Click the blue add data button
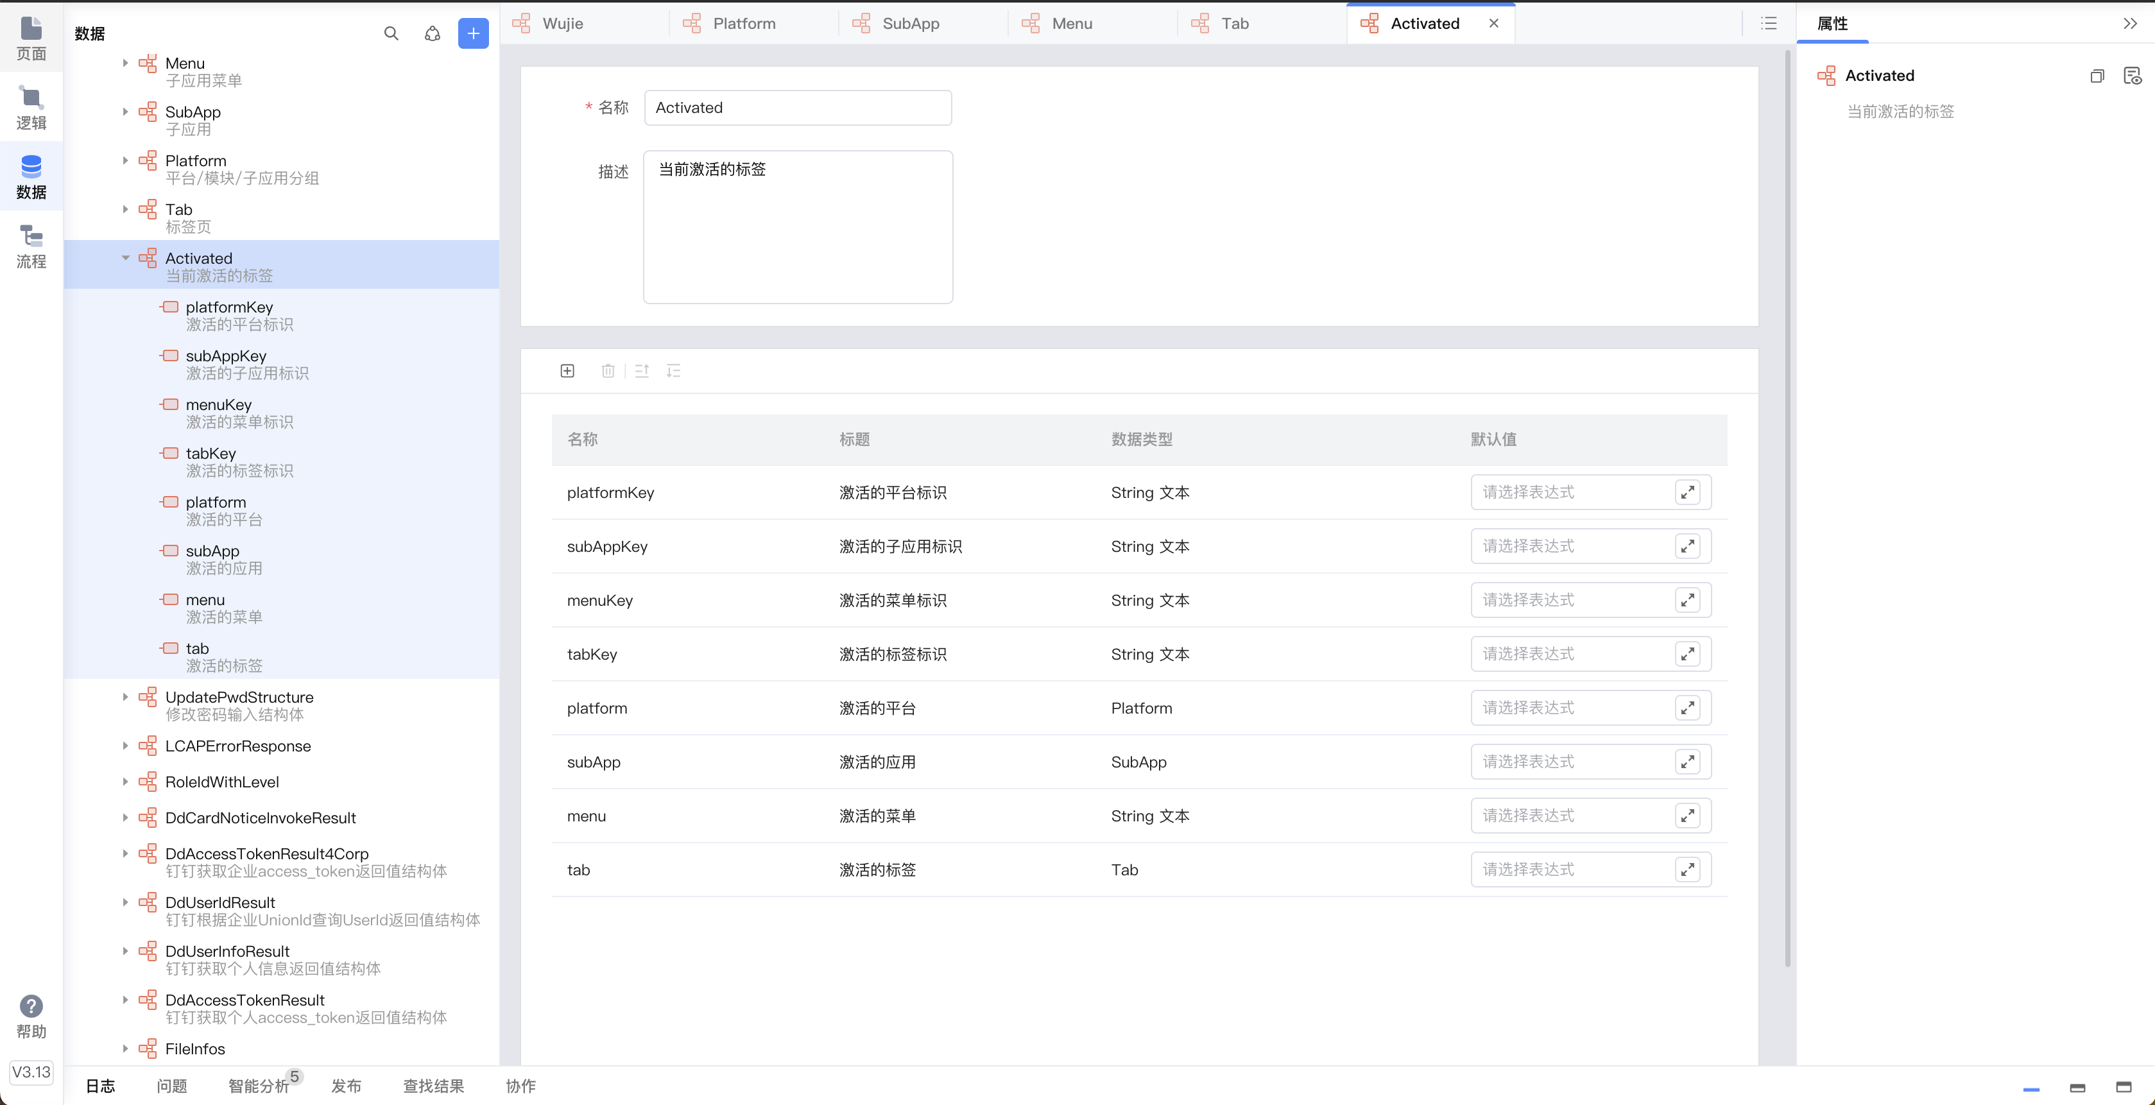Image resolution: width=2155 pixels, height=1105 pixels. tap(473, 33)
